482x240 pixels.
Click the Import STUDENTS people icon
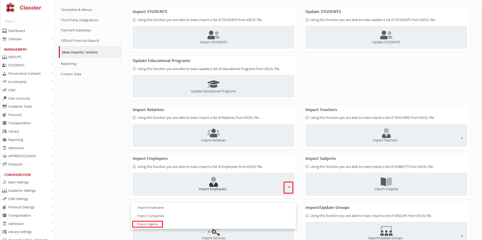[213, 35]
